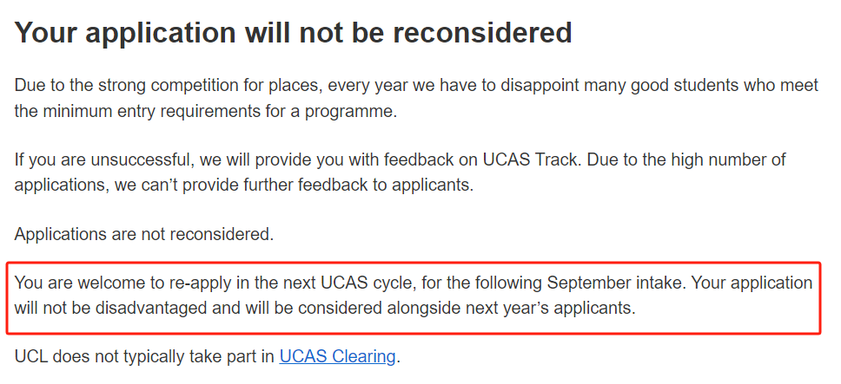The width and height of the screenshot is (841, 384).
Task: Click the 'Your application will not be reconsidered' heading
Action: [x=294, y=33]
